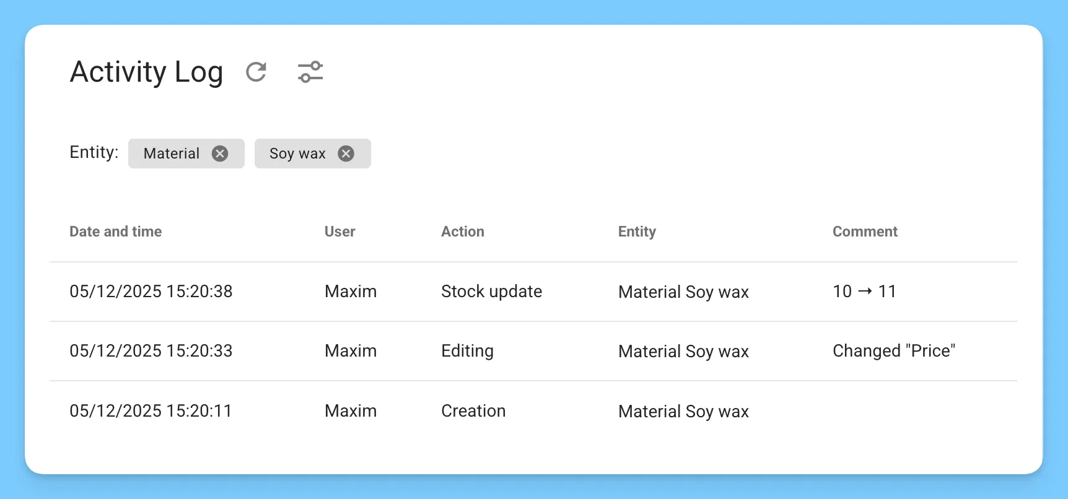Click the X icon on the Soy wax chip
This screenshot has height=499, width=1068.
click(346, 154)
